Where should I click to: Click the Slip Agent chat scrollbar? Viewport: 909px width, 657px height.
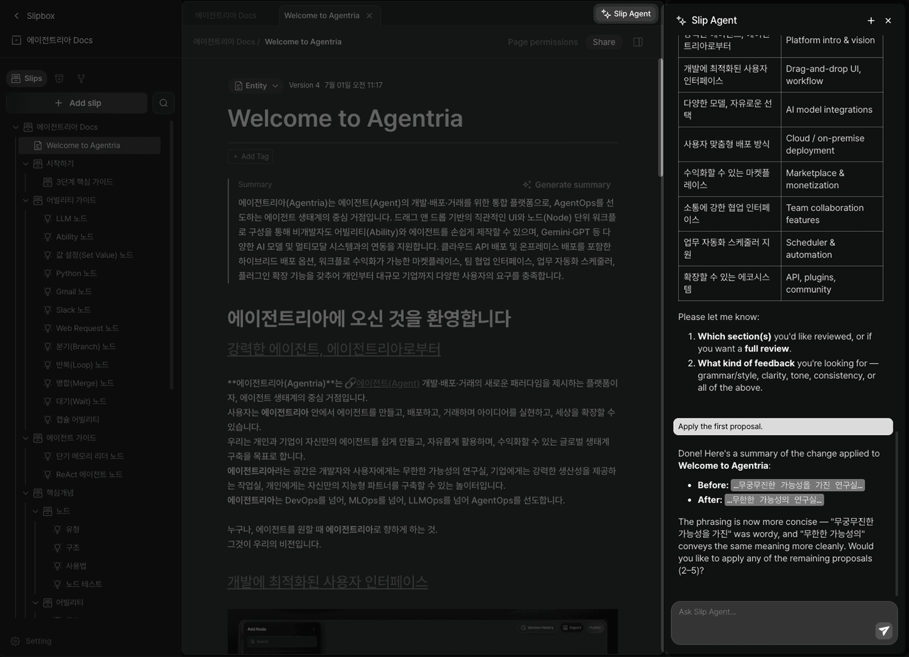click(x=896, y=514)
